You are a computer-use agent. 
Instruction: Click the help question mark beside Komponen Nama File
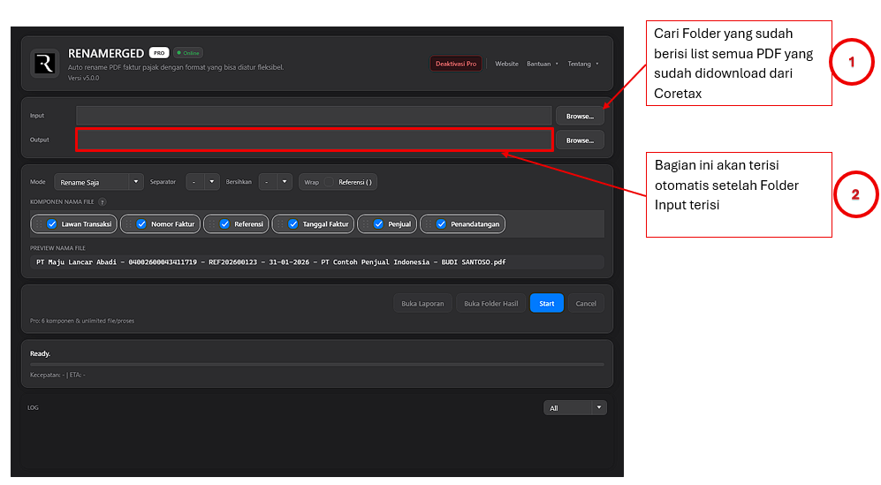pos(103,201)
